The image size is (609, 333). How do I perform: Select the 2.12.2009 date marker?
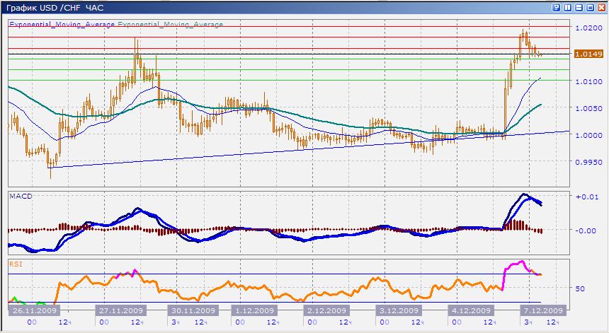click(x=326, y=310)
